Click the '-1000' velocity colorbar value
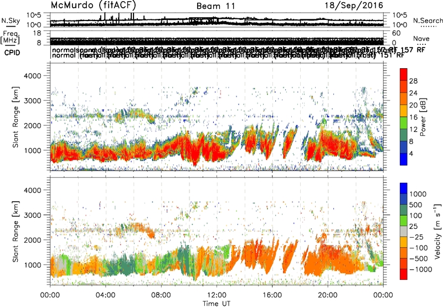 point(420,269)
